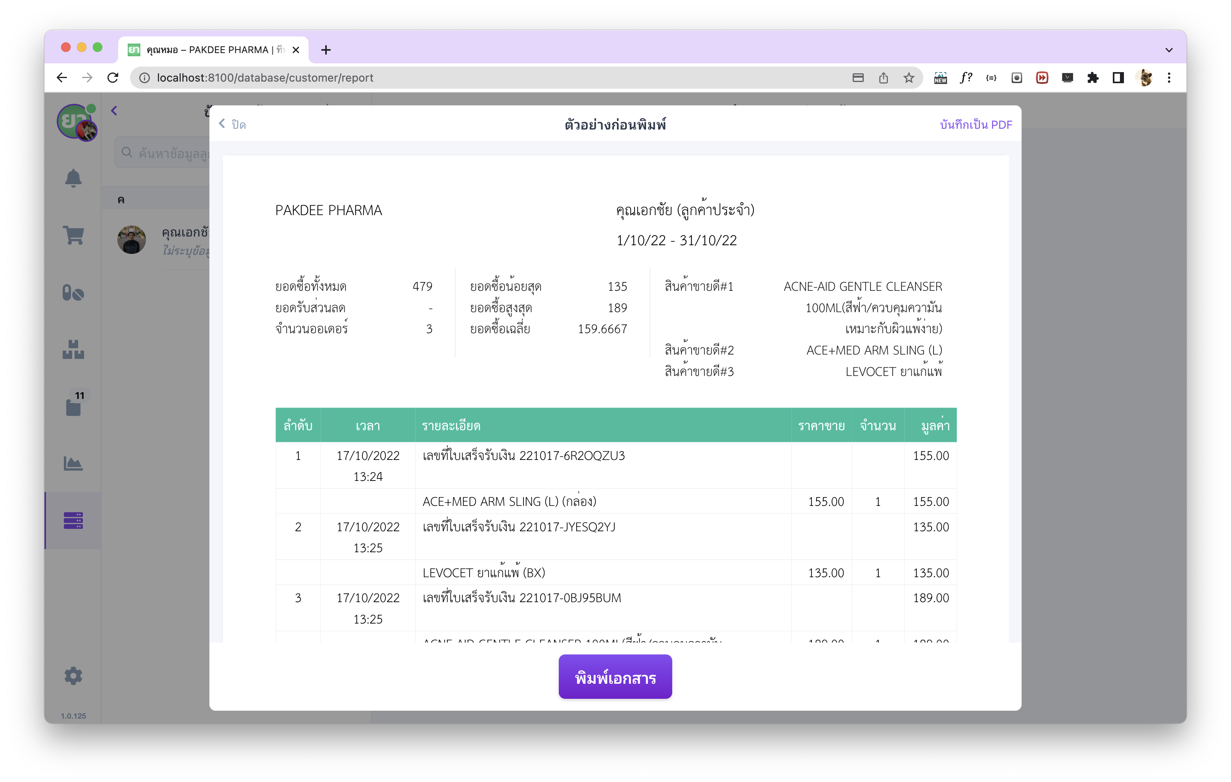Click the ACE+MED ARM SLING (L) item row
The width and height of the screenshot is (1231, 782).
(615, 501)
